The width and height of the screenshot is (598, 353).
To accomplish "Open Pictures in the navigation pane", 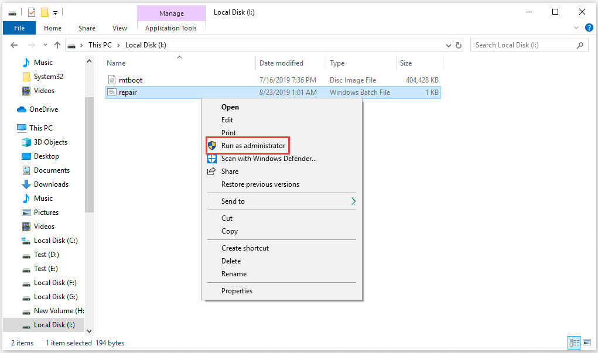I will tap(46, 213).
